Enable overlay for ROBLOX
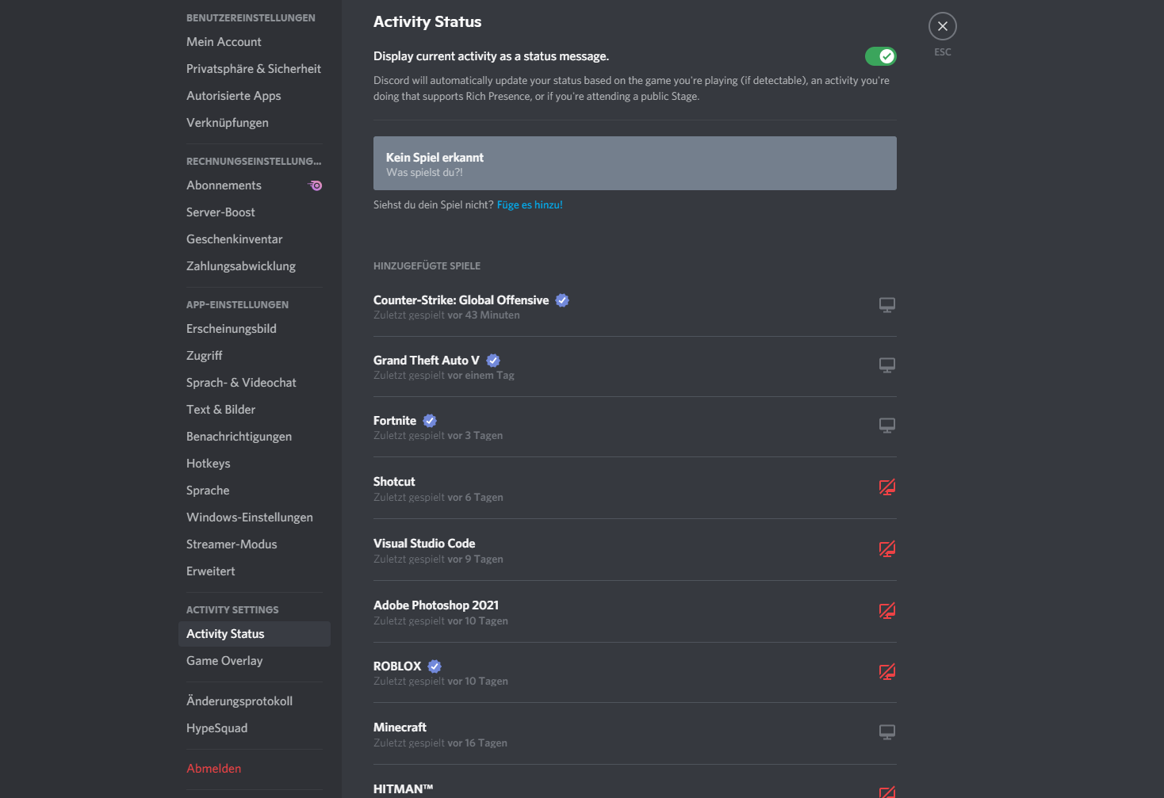Screen dimensions: 1164x798 pos(887,672)
